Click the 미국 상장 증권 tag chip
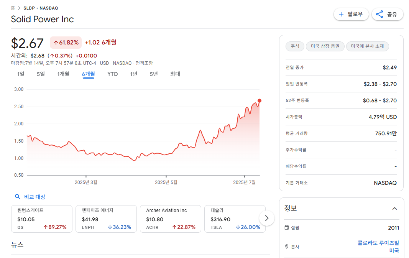The image size is (409, 258). coord(325,46)
